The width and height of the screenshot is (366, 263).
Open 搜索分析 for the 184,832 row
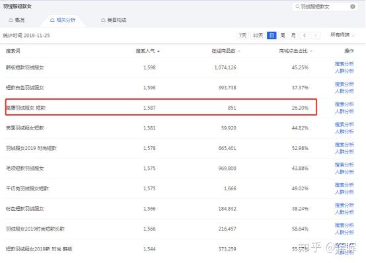[x=344, y=206]
